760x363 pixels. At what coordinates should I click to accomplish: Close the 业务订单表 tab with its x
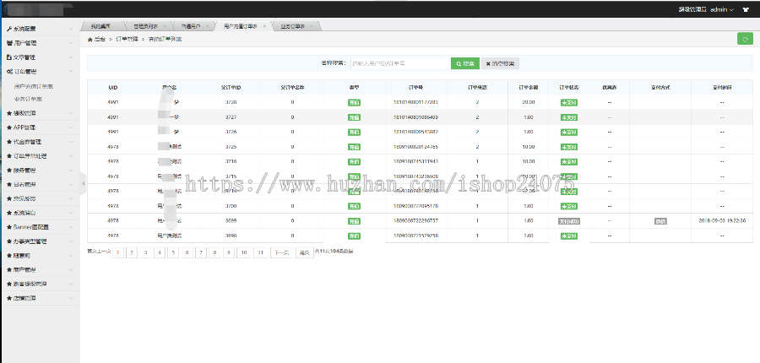312,26
